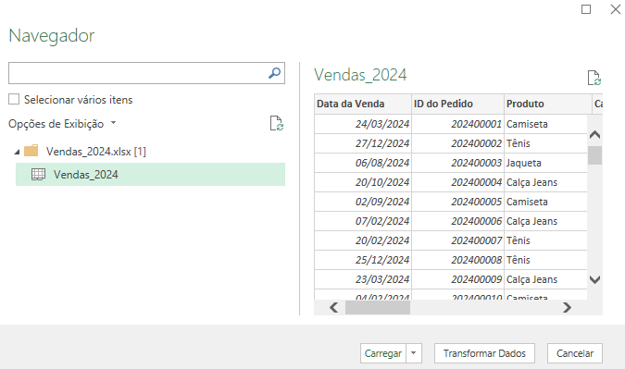Click cell 02/09/2024

pyautogui.click(x=363, y=202)
